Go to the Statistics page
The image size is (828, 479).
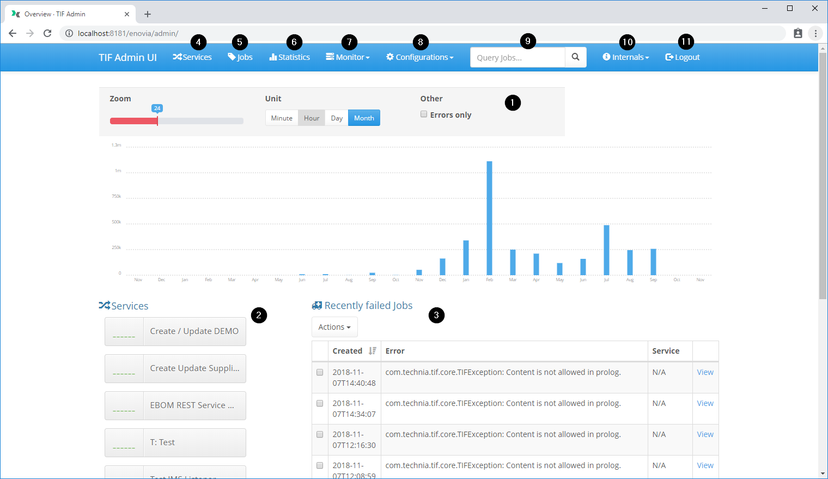click(x=290, y=57)
